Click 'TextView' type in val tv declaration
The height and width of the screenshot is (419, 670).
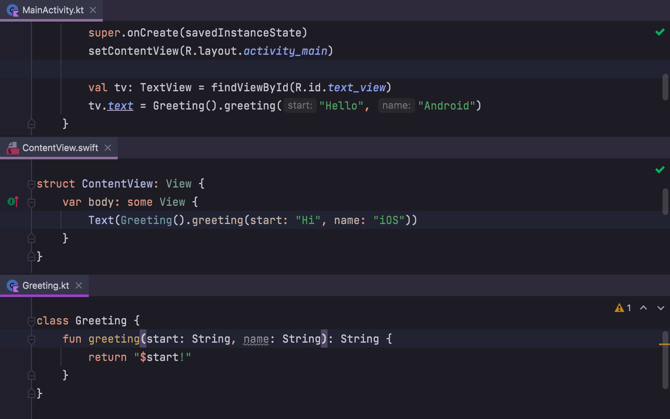click(x=166, y=88)
